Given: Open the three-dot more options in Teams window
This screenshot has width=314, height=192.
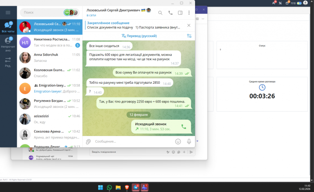Looking at the screenshot, I should tap(203, 19).
